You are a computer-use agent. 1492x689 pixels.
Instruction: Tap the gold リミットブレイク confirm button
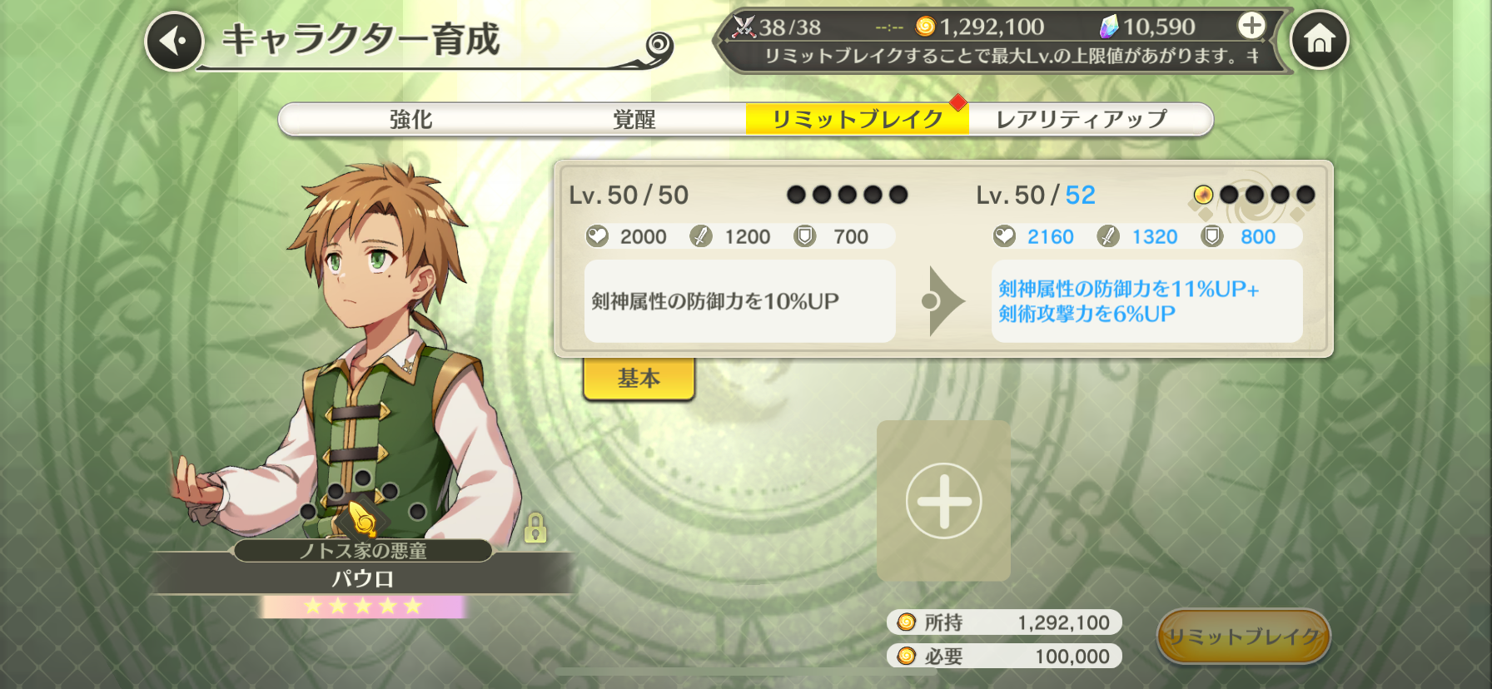coord(1244,637)
